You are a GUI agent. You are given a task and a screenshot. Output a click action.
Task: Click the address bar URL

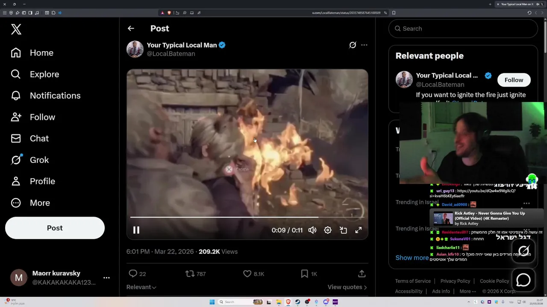(x=346, y=13)
